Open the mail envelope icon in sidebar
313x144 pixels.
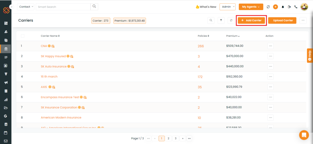tap(6, 141)
